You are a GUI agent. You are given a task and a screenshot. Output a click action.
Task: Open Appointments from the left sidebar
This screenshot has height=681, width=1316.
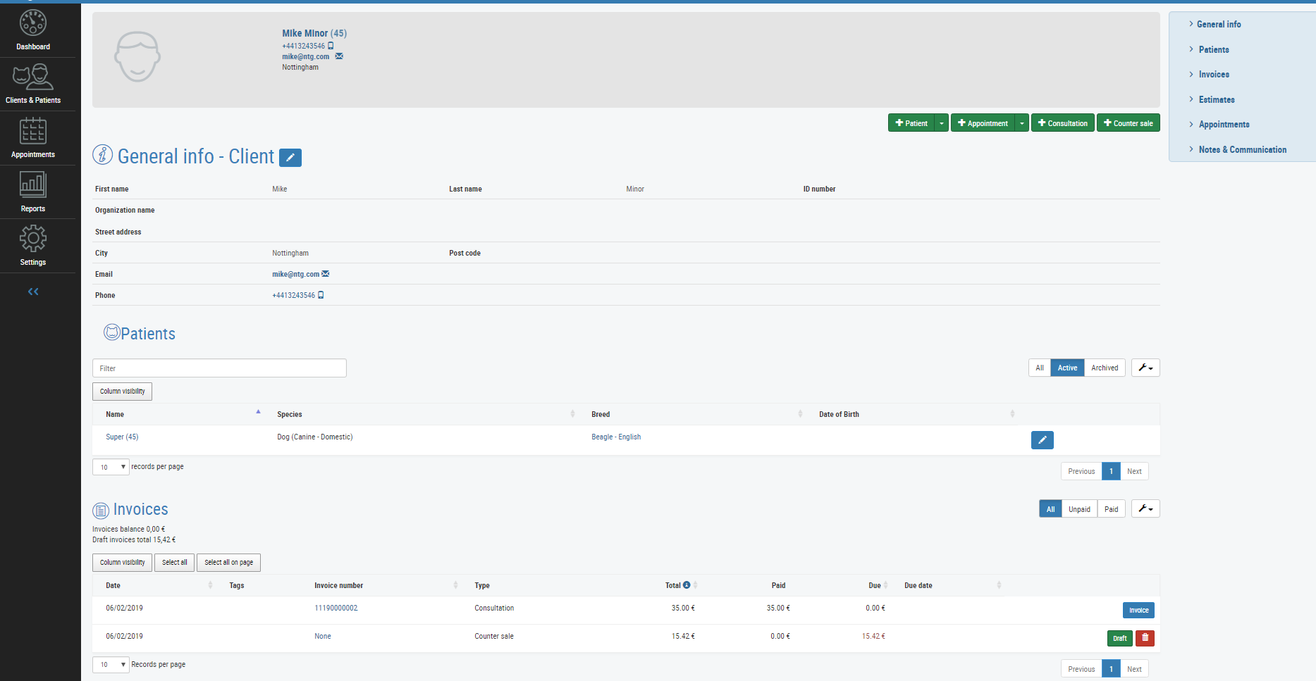32,137
